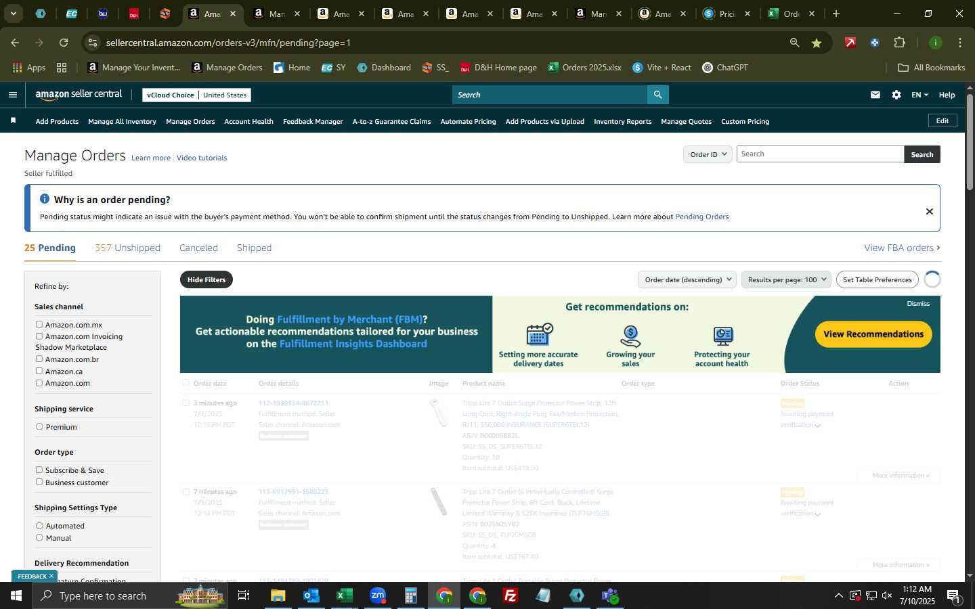Open the Order date (descending) sort dropdown
The image size is (975, 609).
point(687,279)
